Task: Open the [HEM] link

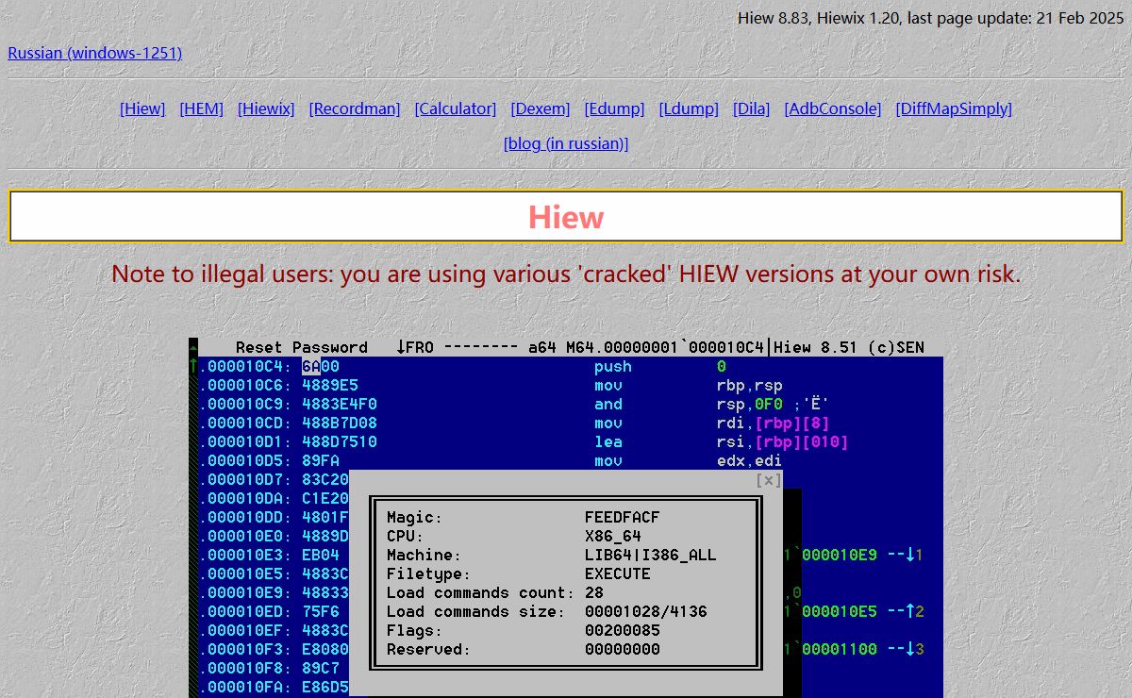Action: click(201, 108)
